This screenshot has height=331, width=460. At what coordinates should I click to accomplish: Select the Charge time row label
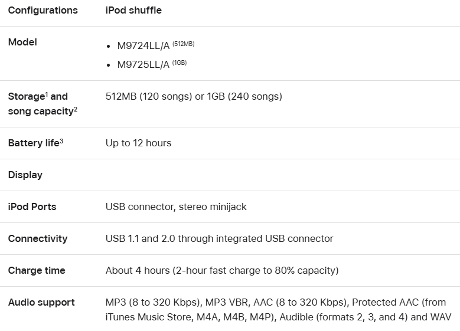point(37,270)
